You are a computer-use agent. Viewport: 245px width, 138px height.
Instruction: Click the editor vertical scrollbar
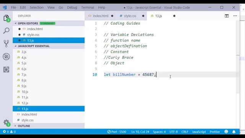click(x=238, y=57)
